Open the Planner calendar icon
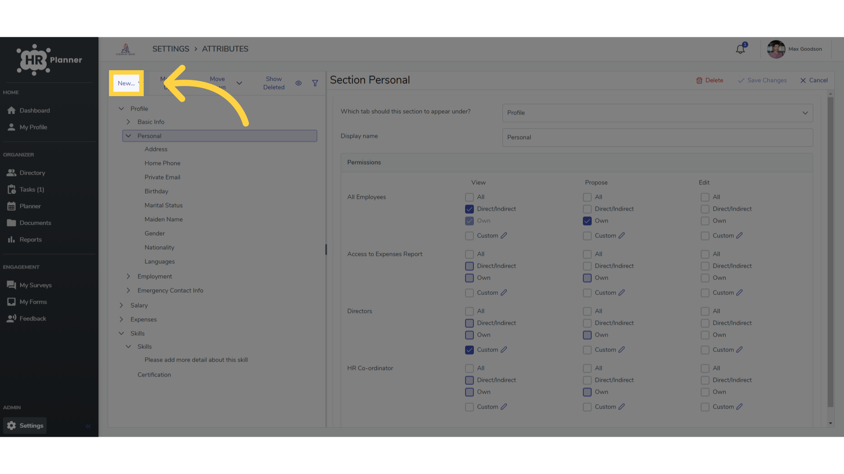Image resolution: width=844 pixels, height=474 pixels. 11,206
